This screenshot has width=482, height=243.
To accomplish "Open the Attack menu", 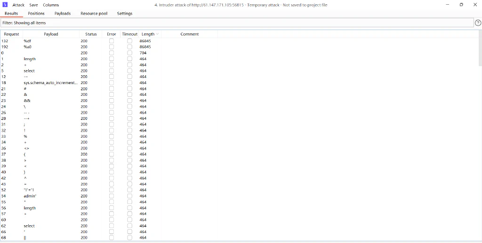I will click(x=18, y=5).
